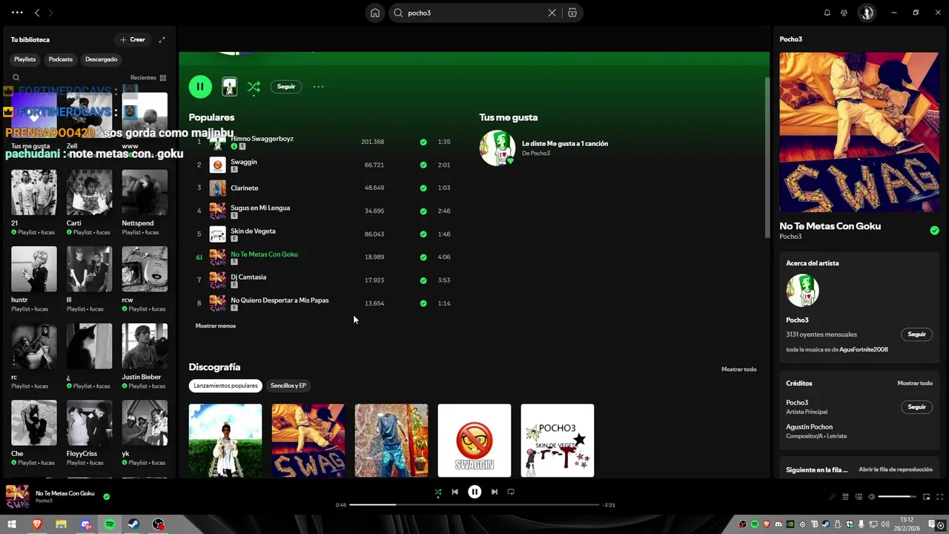This screenshot has width=949, height=534.
Task: Open Pocho3 artist link in bottom player bar
Action: 44,501
